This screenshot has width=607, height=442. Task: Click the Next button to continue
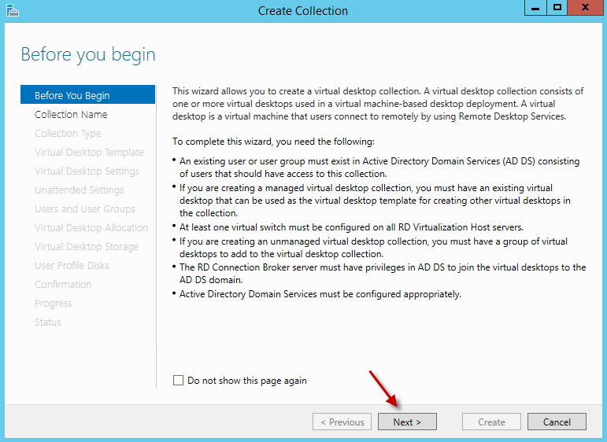407,422
